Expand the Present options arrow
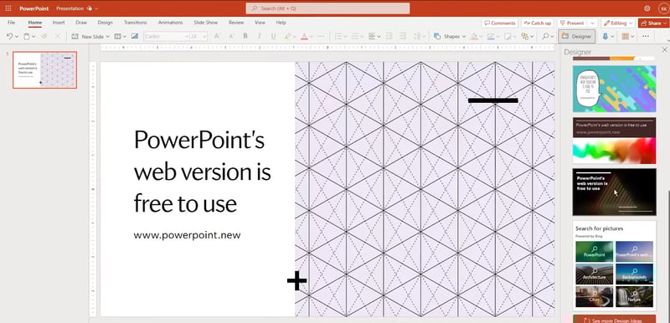Screen dimensions: 670x323 coord(593,23)
